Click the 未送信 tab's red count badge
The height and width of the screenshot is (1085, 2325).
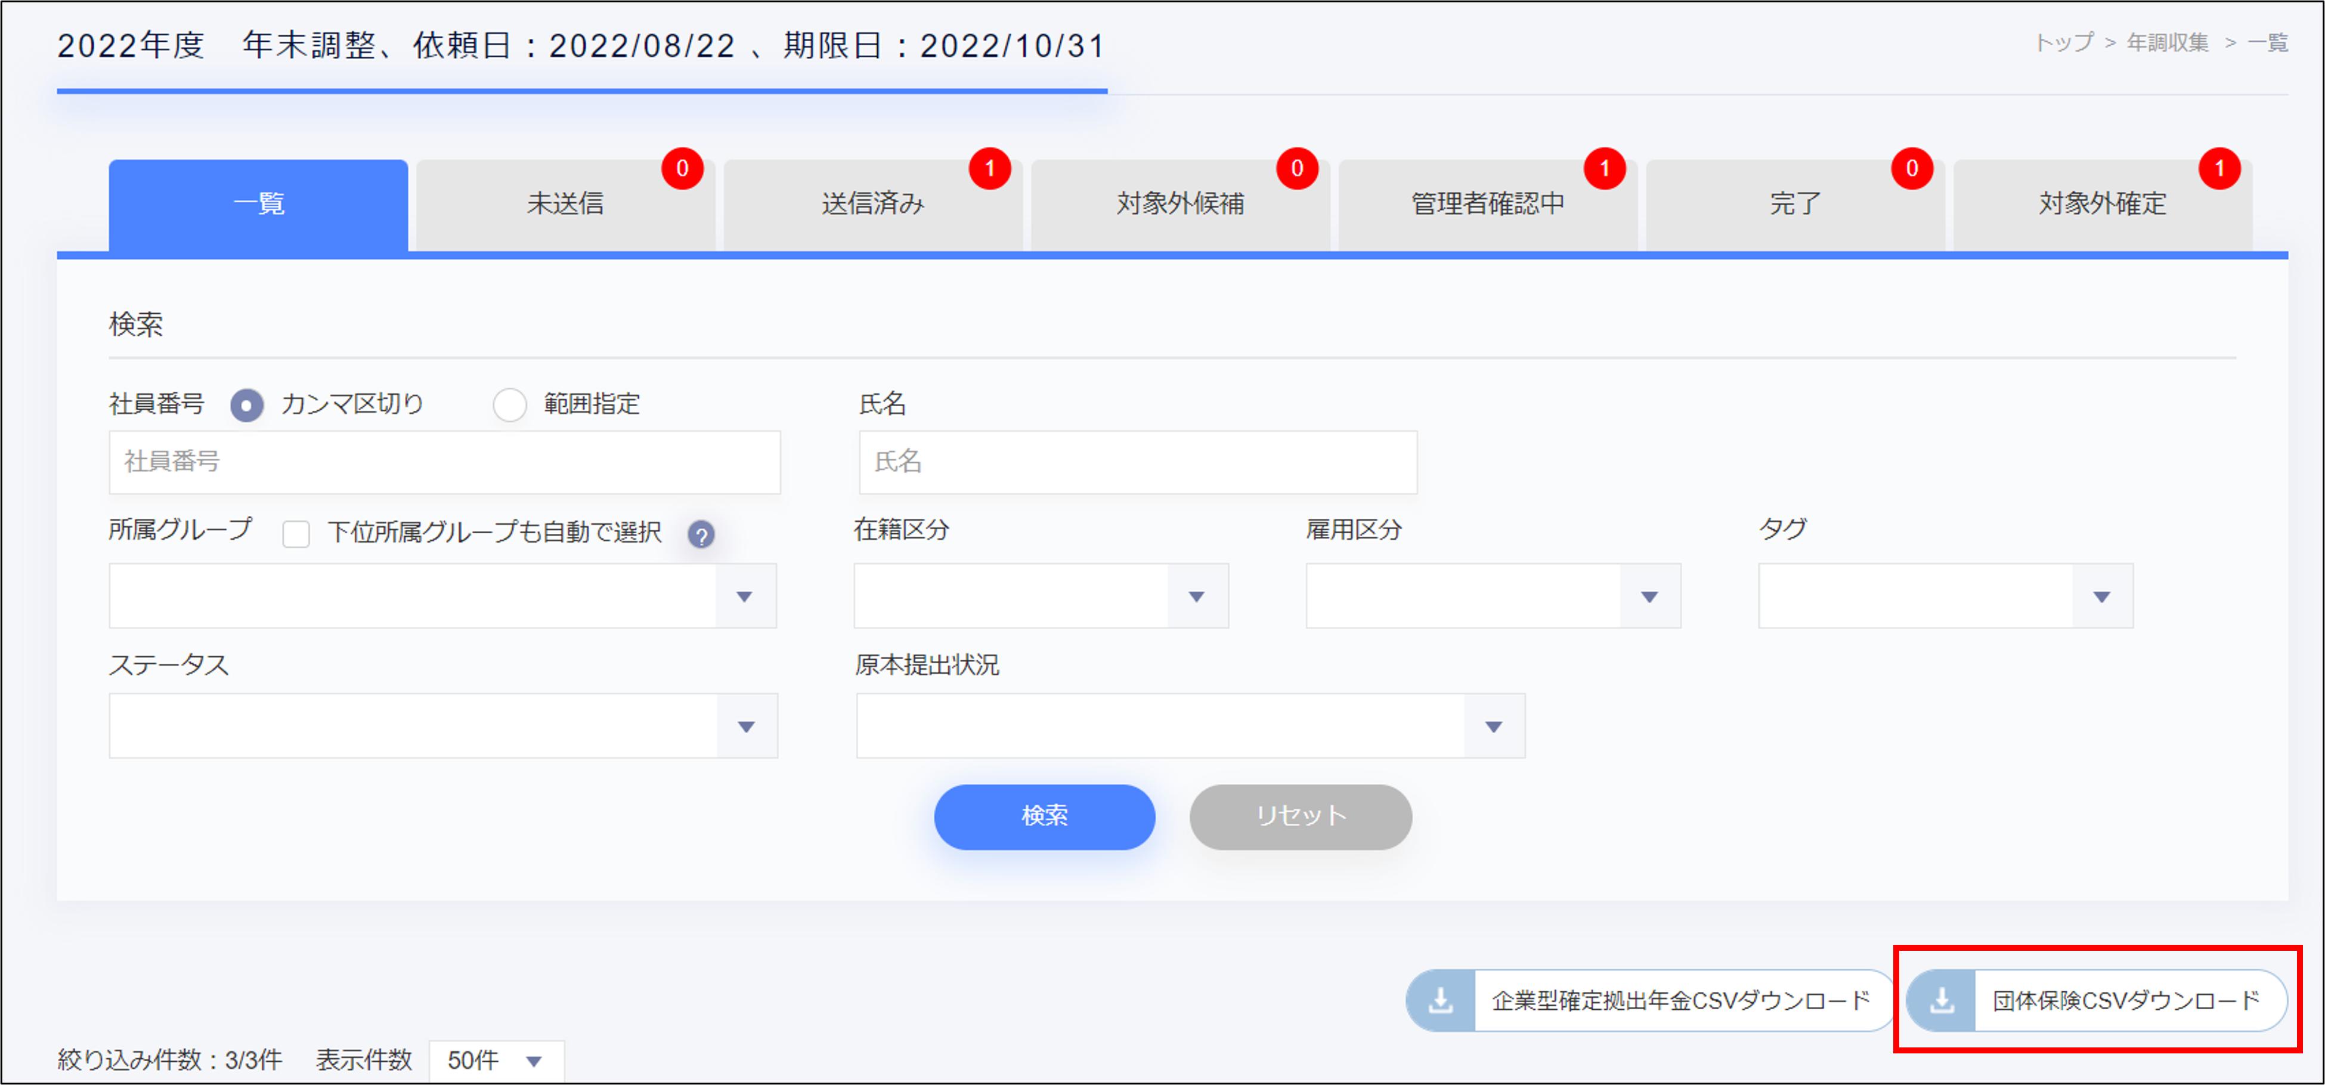tap(682, 169)
